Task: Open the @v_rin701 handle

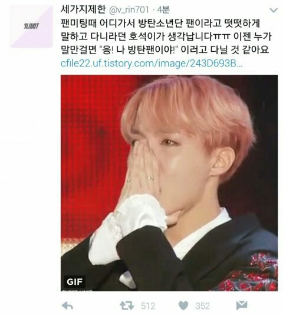Action: 129,10
